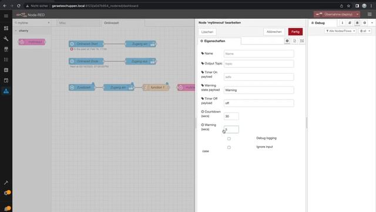The width and height of the screenshot is (376, 212).
Task: Open the hammer developer tools icon in the sidebar
Action: click(6, 183)
